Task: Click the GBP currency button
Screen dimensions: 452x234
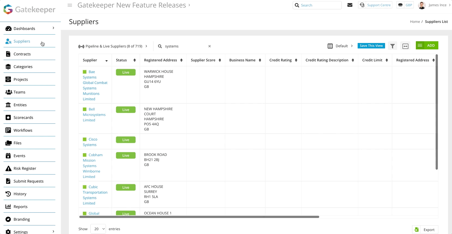Action: click(x=405, y=5)
